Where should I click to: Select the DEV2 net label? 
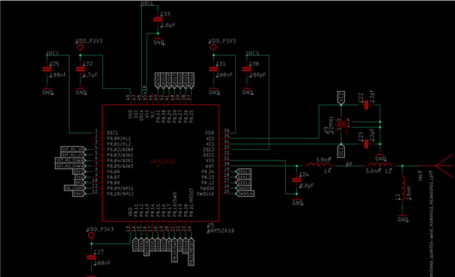78,194
